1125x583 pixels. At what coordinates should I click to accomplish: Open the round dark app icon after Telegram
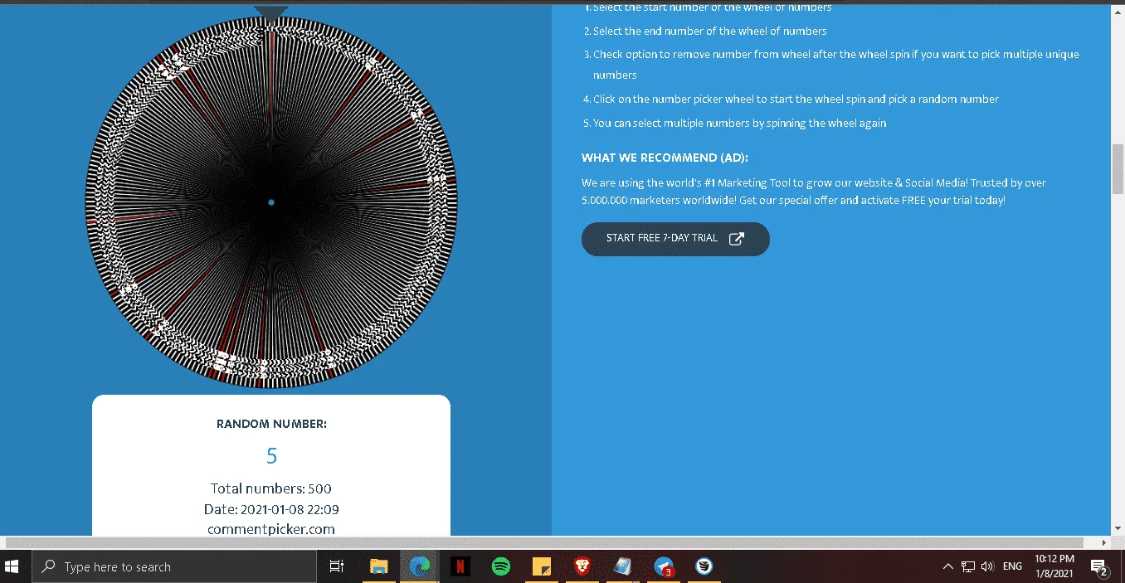tap(704, 566)
